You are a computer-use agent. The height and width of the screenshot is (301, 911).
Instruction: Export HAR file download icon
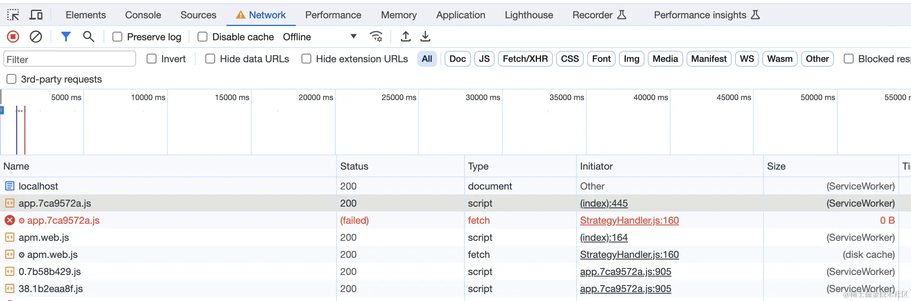pyautogui.click(x=425, y=37)
